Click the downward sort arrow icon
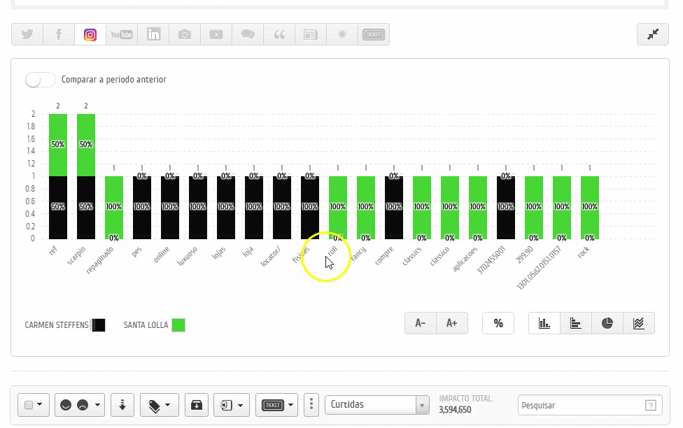The width and height of the screenshot is (683, 428). click(x=122, y=404)
